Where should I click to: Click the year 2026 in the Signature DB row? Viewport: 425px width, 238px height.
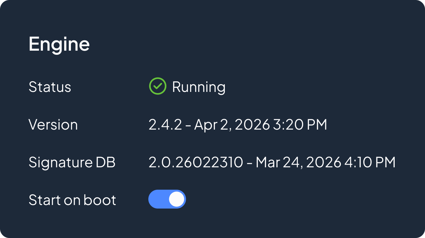tap(323, 162)
